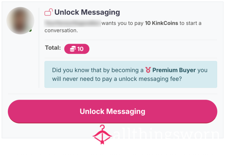Click the coin stack icon in total badge

coord(73,49)
